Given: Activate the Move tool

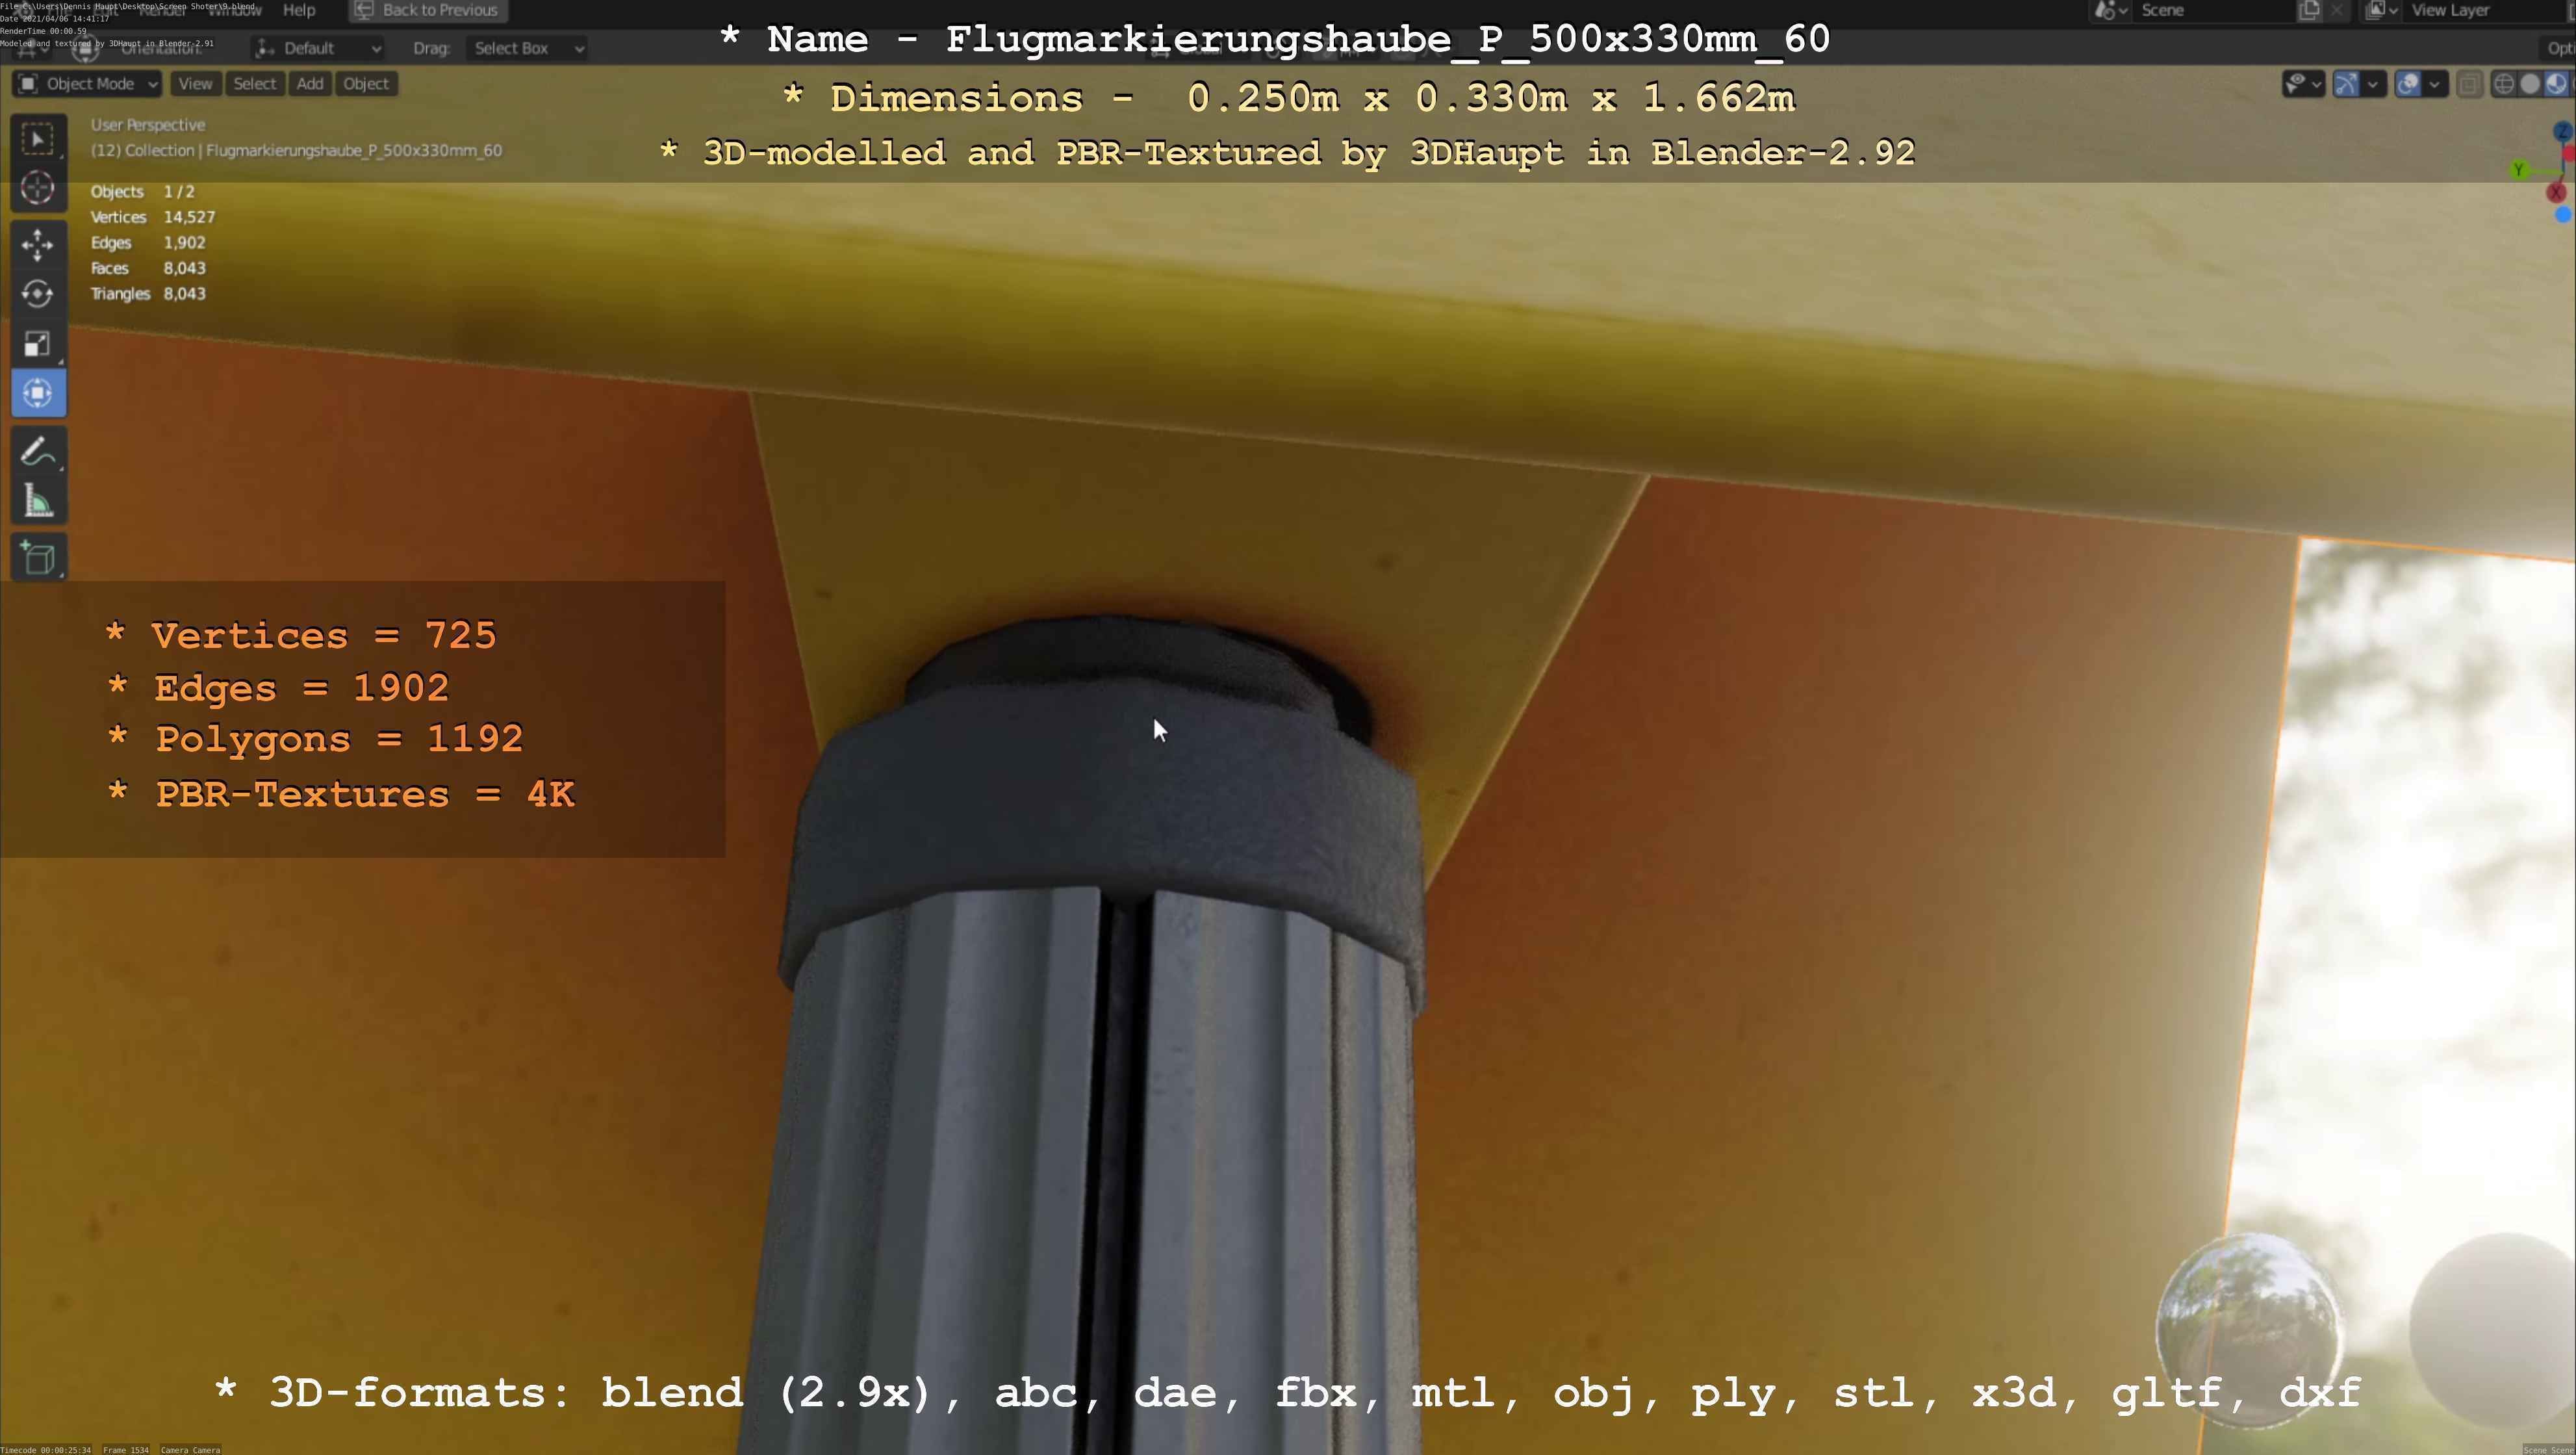Looking at the screenshot, I should pyautogui.click(x=37, y=245).
